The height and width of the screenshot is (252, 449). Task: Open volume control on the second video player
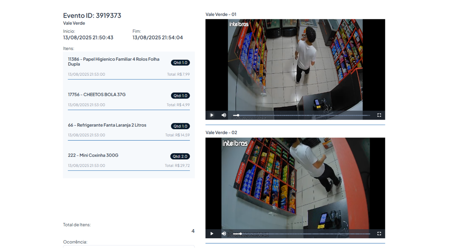click(224, 233)
